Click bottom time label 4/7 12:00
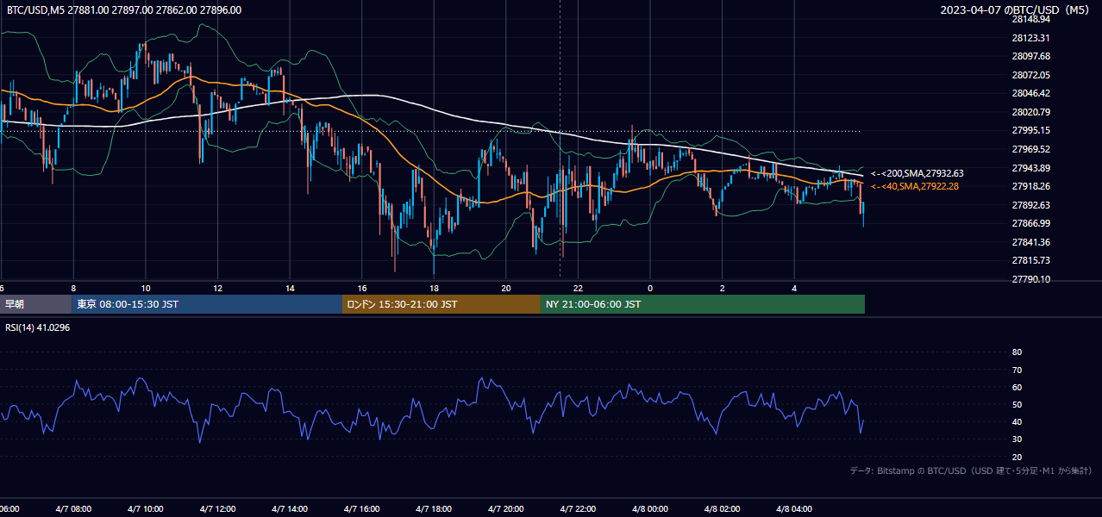This screenshot has height=517, width=1102. point(217,509)
